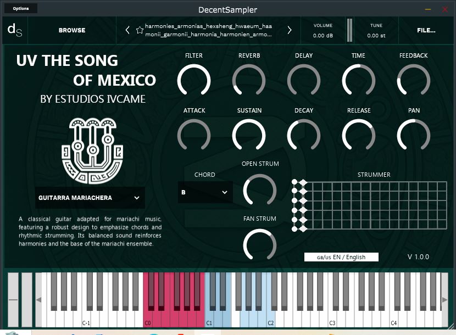This screenshot has height=335, width=456.
Task: Close the DecentSampler window
Action: [445, 9]
